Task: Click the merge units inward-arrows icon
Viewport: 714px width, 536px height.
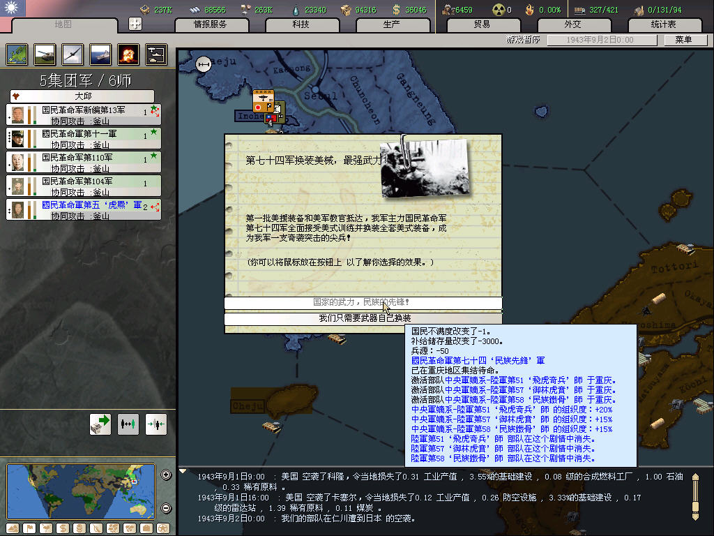Action: [x=155, y=423]
